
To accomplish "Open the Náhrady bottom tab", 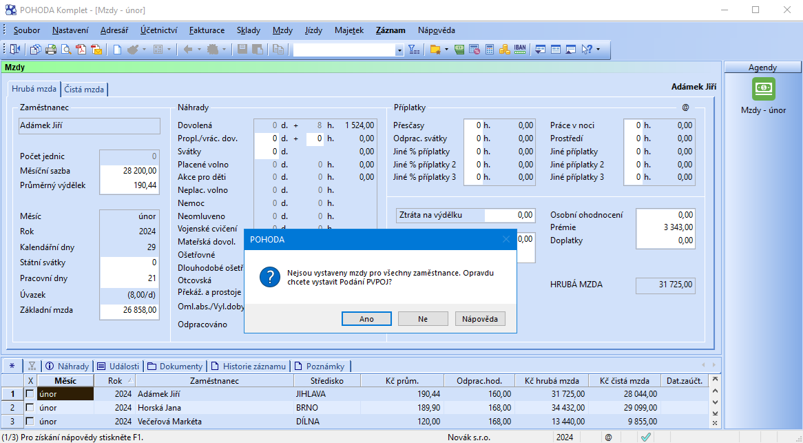I will [x=67, y=366].
